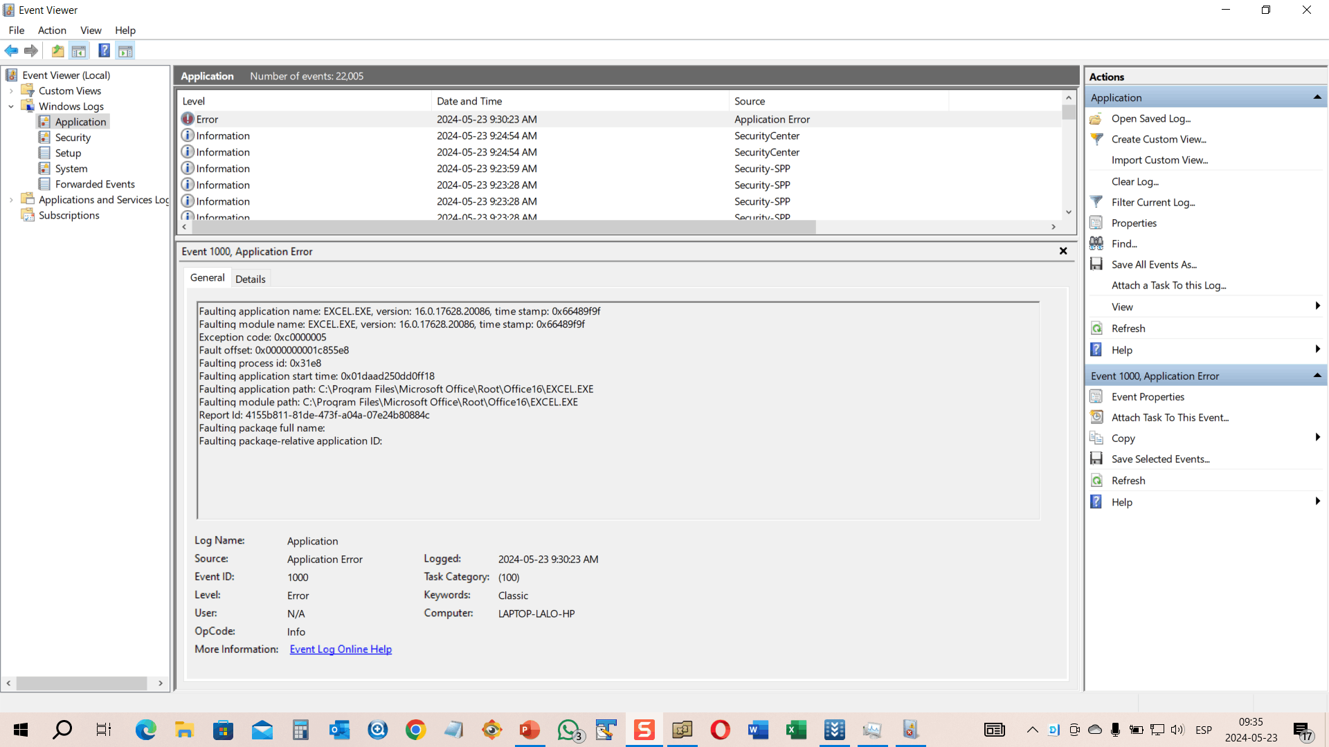Viewport: 1329px width, 747px height.
Task: Click the Create Custom View icon
Action: coord(1096,139)
